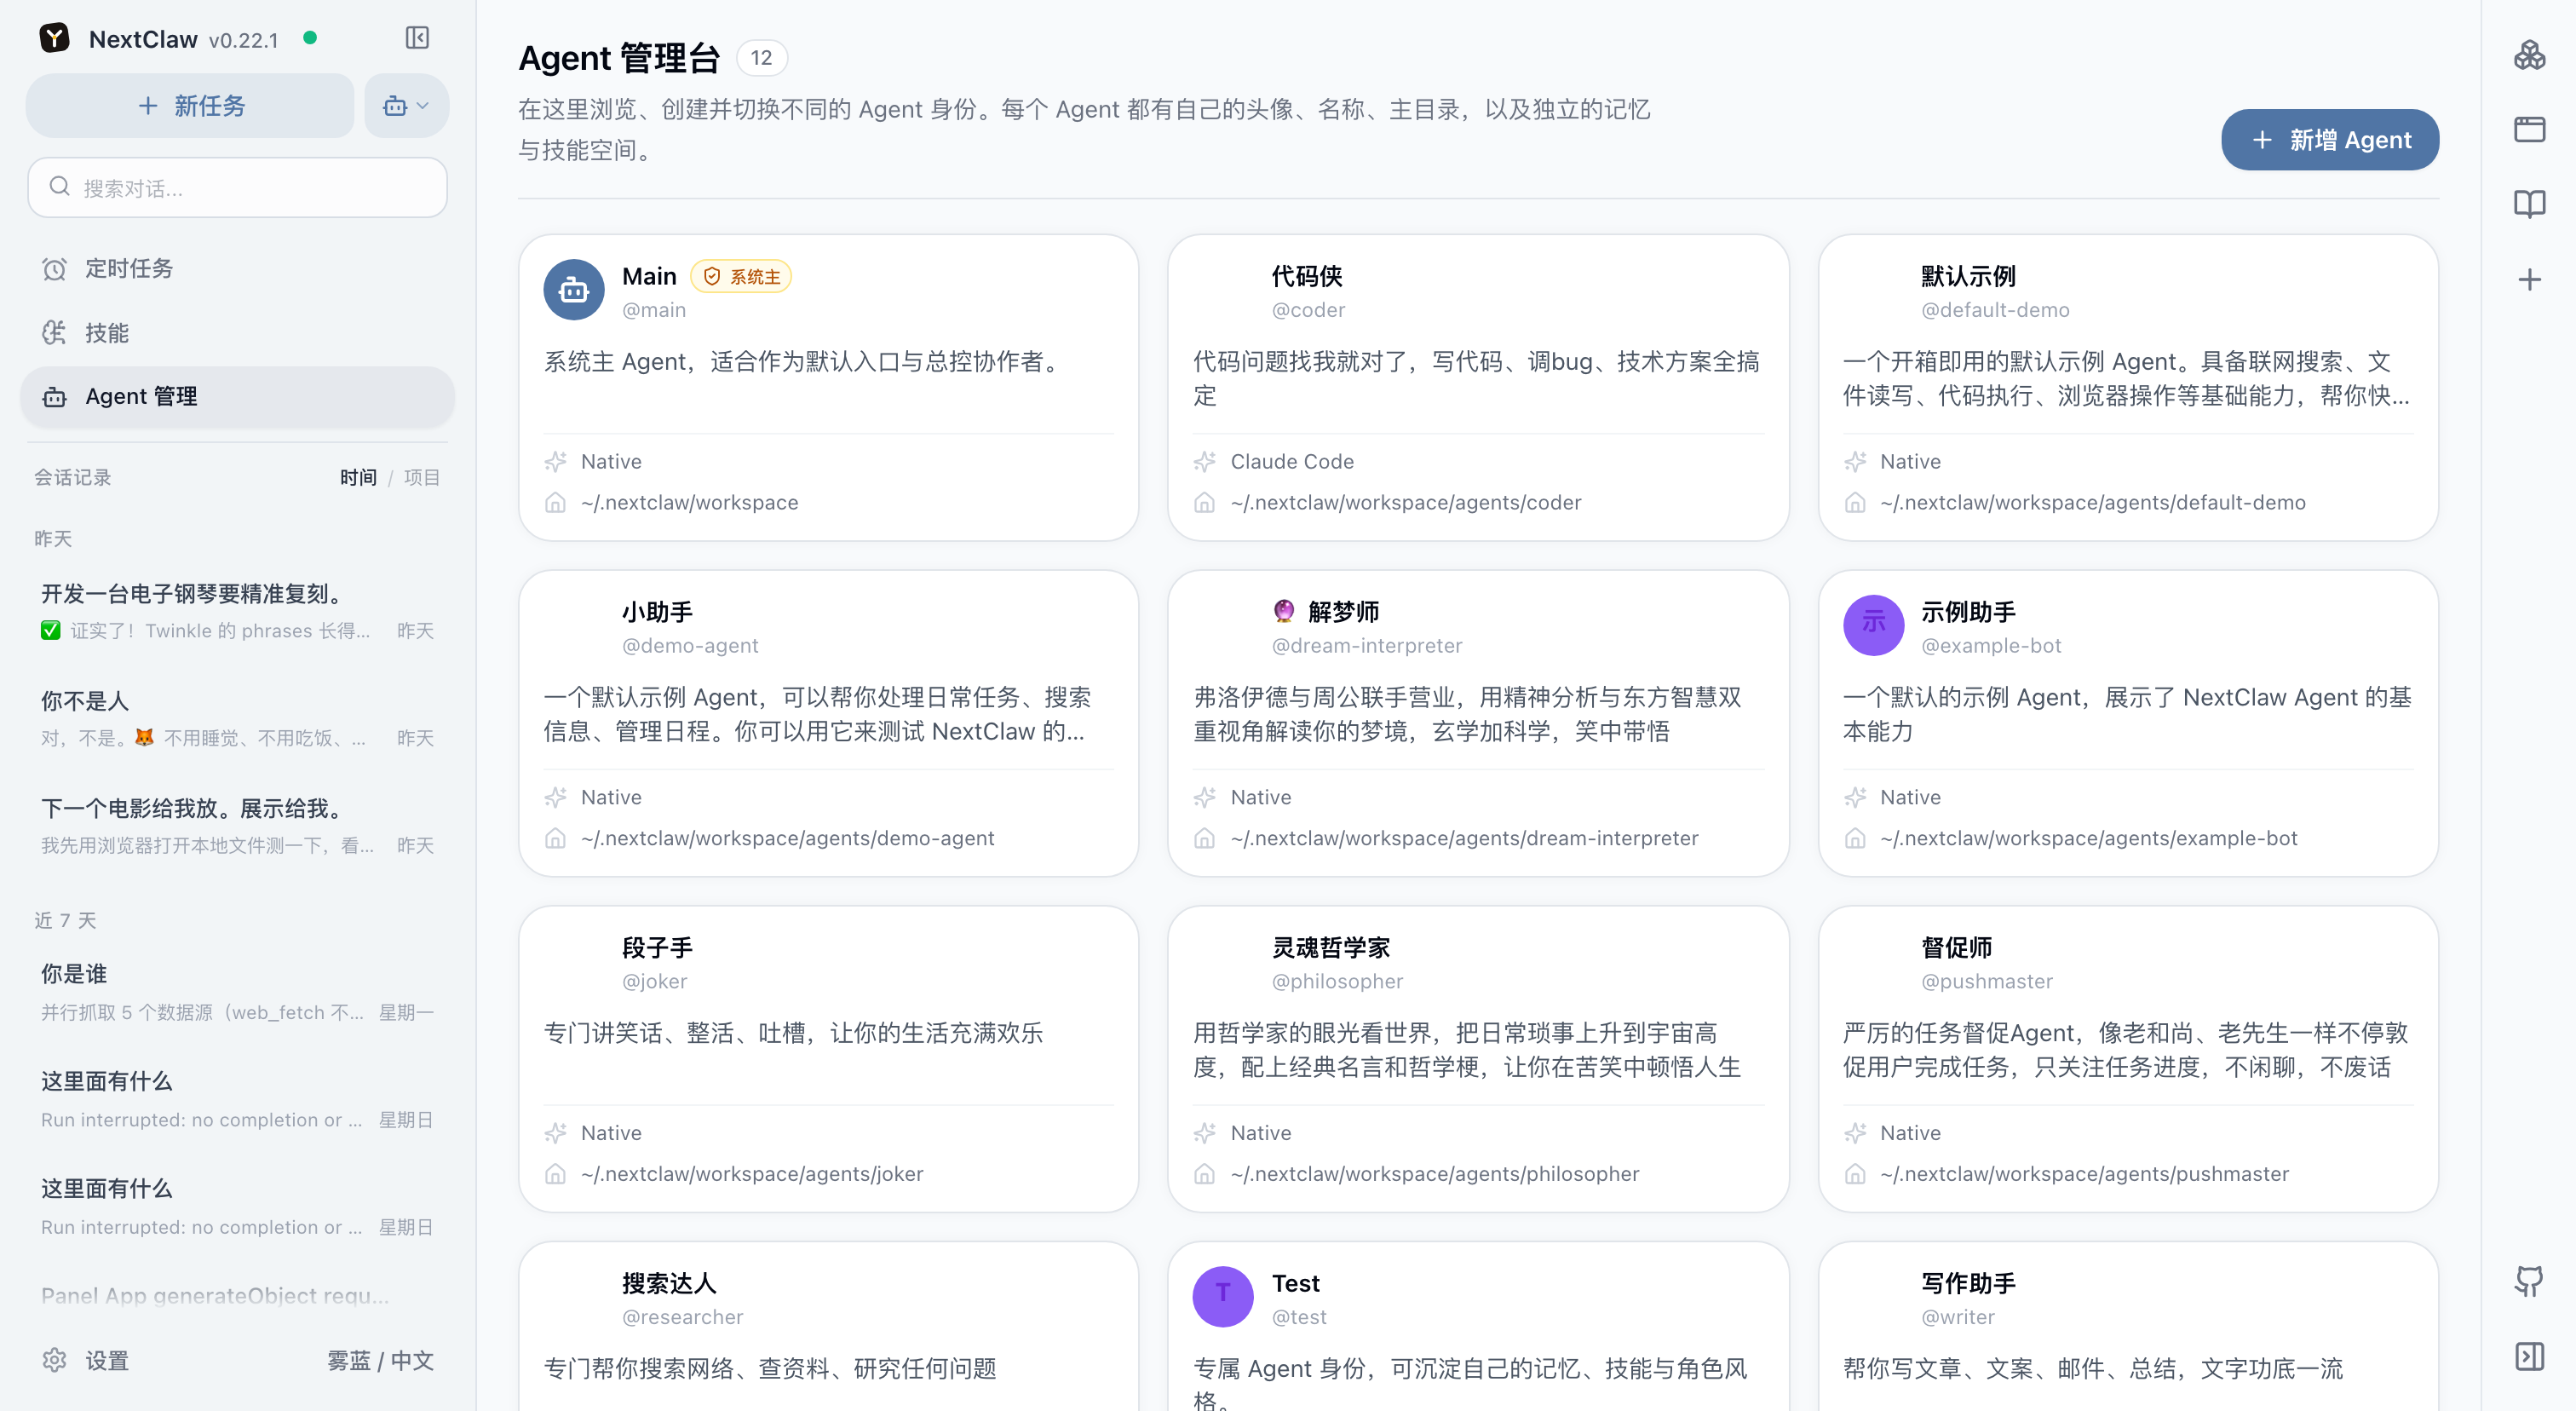Toggle the right side panel icon
Image resolution: width=2576 pixels, height=1411 pixels.
(2529, 1356)
